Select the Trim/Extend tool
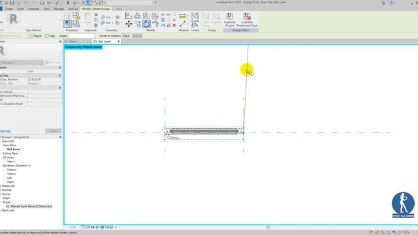418x235 pixels. pyautogui.click(x=155, y=24)
